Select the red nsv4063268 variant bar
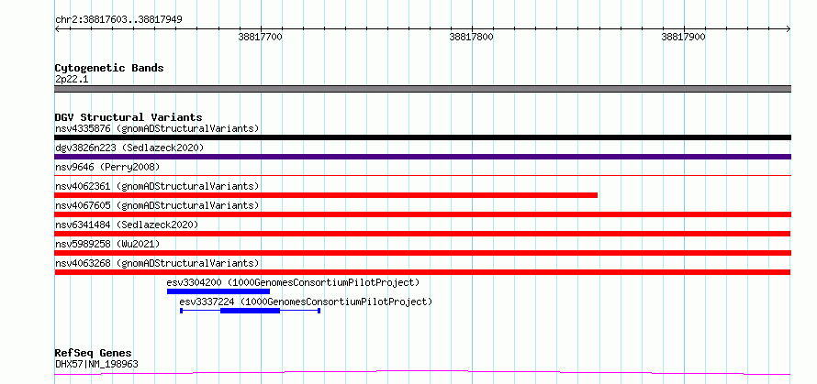Viewport: 817px width, 384px height. click(x=422, y=272)
